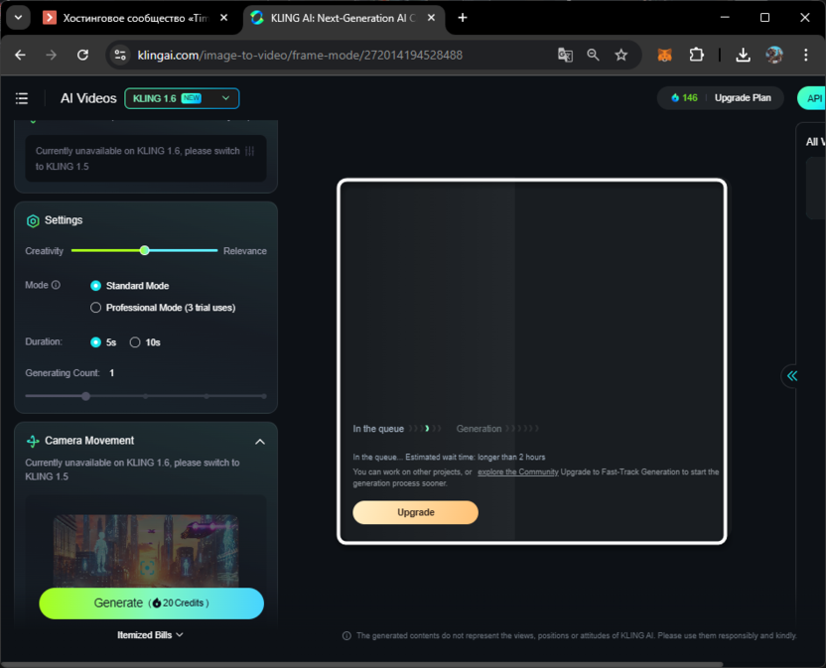Viewport: 826px width, 668px height.
Task: Click the disclaimer info icon at bottom
Action: click(x=346, y=636)
